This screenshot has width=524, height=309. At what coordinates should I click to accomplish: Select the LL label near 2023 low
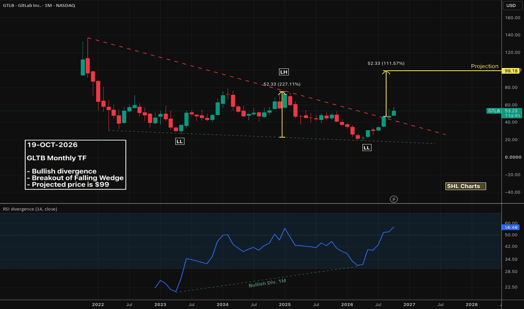click(x=179, y=142)
